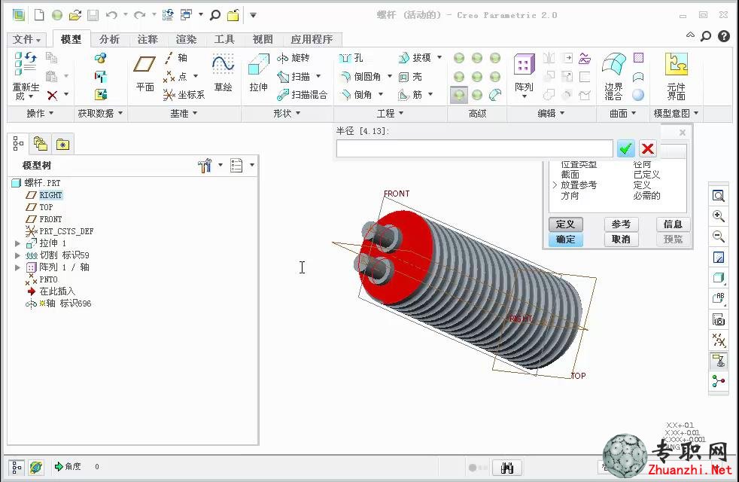Toggle the browser display globe icon in status bar

point(36,467)
